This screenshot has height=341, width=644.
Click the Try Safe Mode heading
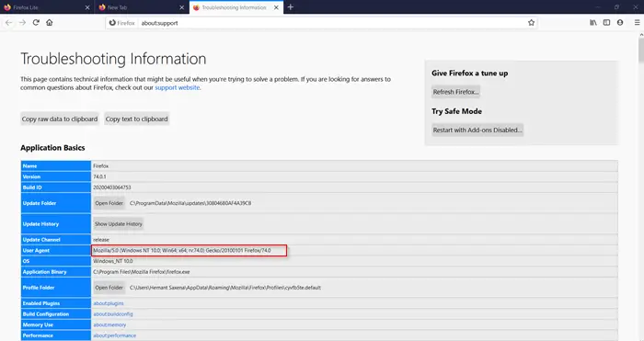pyautogui.click(x=456, y=111)
